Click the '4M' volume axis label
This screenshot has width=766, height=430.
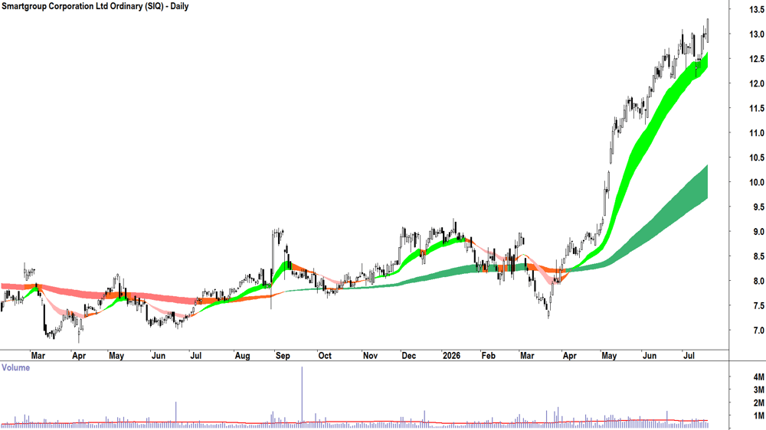758,376
